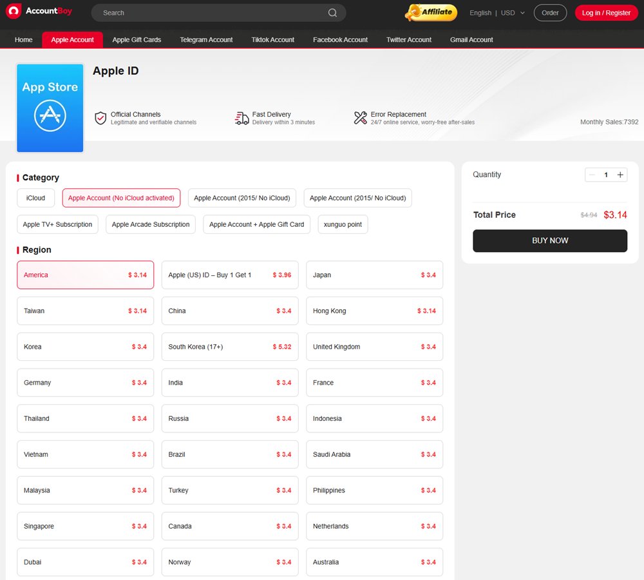644x580 pixels.
Task: Select the Canada region option
Action: pos(230,526)
